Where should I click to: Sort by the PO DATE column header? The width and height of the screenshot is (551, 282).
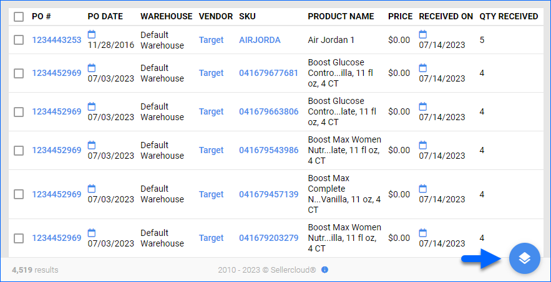click(105, 16)
